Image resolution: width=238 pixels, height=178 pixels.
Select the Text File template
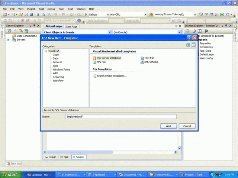coord(147,58)
